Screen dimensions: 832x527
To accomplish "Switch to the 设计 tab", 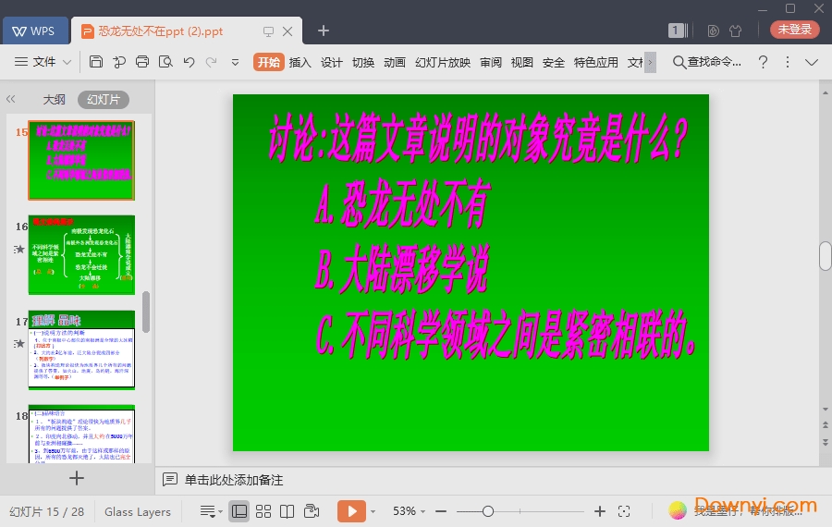I will 331,62.
